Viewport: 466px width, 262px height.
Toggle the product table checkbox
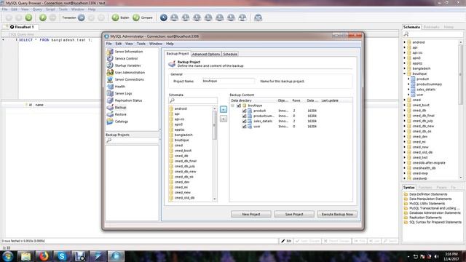(245, 111)
